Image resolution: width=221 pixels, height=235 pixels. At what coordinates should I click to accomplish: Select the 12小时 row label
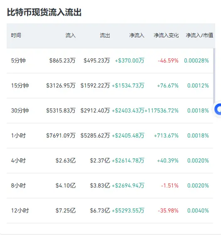pos(20,211)
